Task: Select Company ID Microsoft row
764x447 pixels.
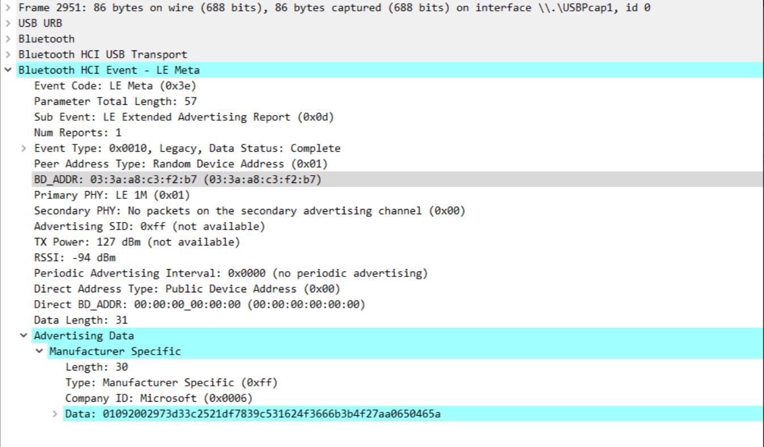Action: click(x=159, y=398)
